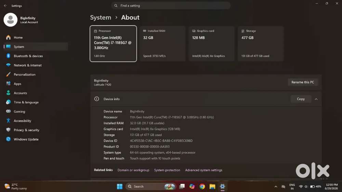Show hidden system tray icons
This screenshot has height=192, width=342.
tap(276, 187)
